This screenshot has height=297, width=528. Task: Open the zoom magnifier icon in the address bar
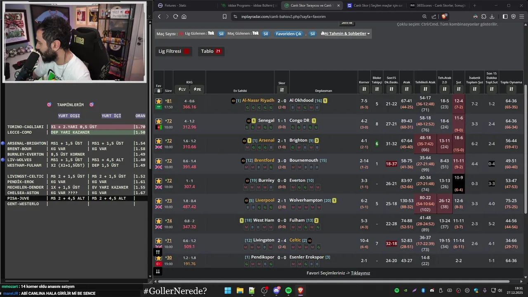coord(424,16)
